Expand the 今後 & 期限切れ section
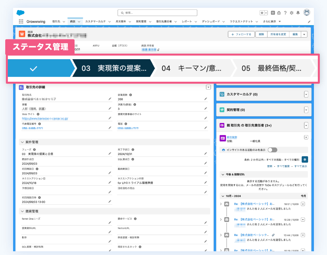The height and width of the screenshot is (255, 327). click(x=223, y=175)
